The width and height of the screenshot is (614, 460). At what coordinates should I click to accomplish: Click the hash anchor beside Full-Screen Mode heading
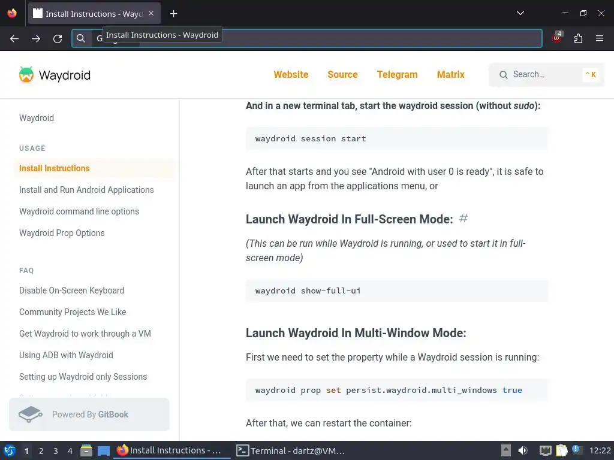tap(463, 218)
